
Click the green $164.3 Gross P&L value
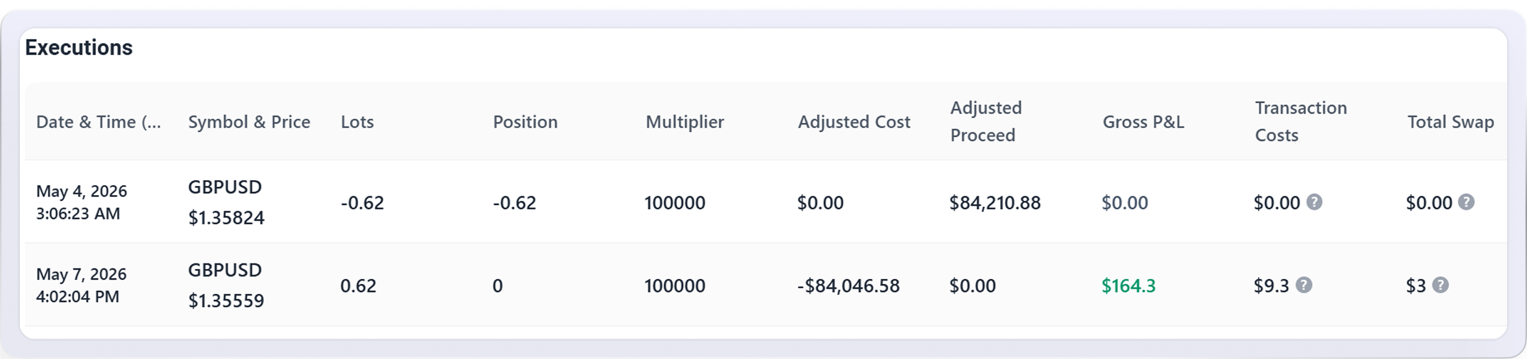(1128, 286)
